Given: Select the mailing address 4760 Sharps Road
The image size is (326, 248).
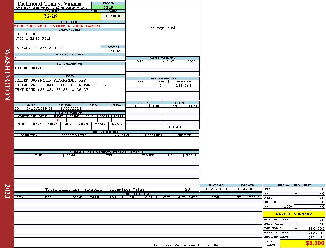Looking at the screenshot, I should point(33,38).
